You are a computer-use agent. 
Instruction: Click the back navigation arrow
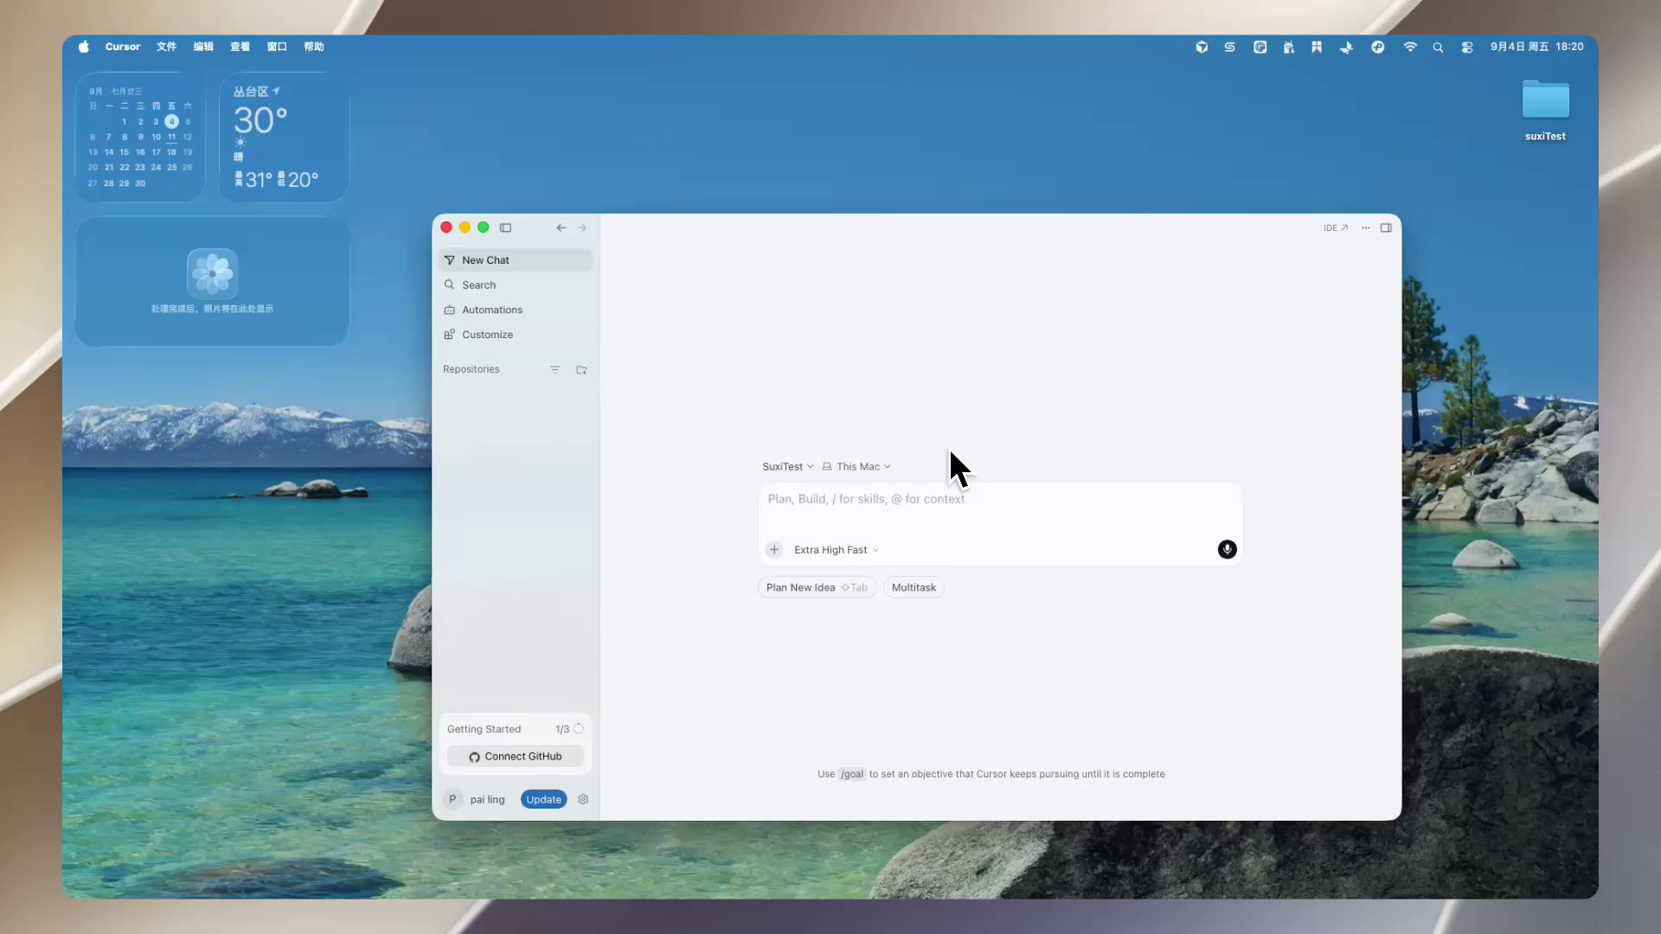click(561, 228)
